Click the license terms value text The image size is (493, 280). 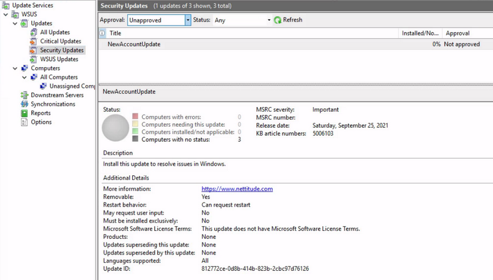coord(280,229)
